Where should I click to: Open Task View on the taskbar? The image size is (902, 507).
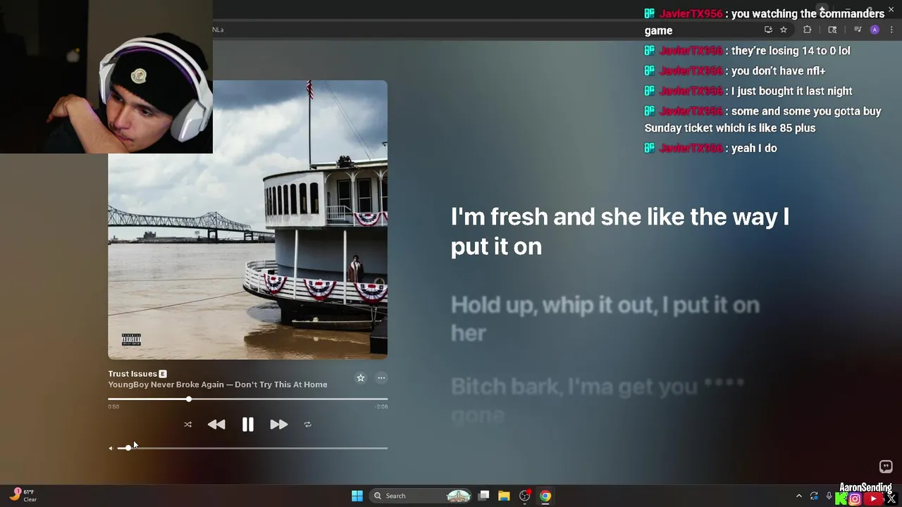483,496
